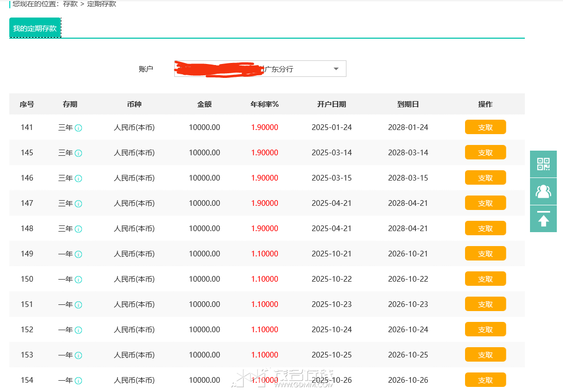Click info icon beside 一年 in row 149
Viewport: 563px width, 390px height.
point(78,254)
